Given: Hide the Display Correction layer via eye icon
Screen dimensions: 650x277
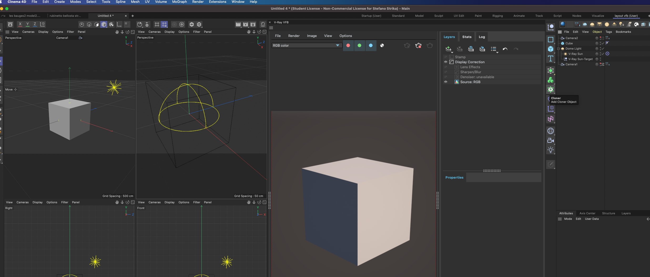Looking at the screenshot, I should 446,62.
